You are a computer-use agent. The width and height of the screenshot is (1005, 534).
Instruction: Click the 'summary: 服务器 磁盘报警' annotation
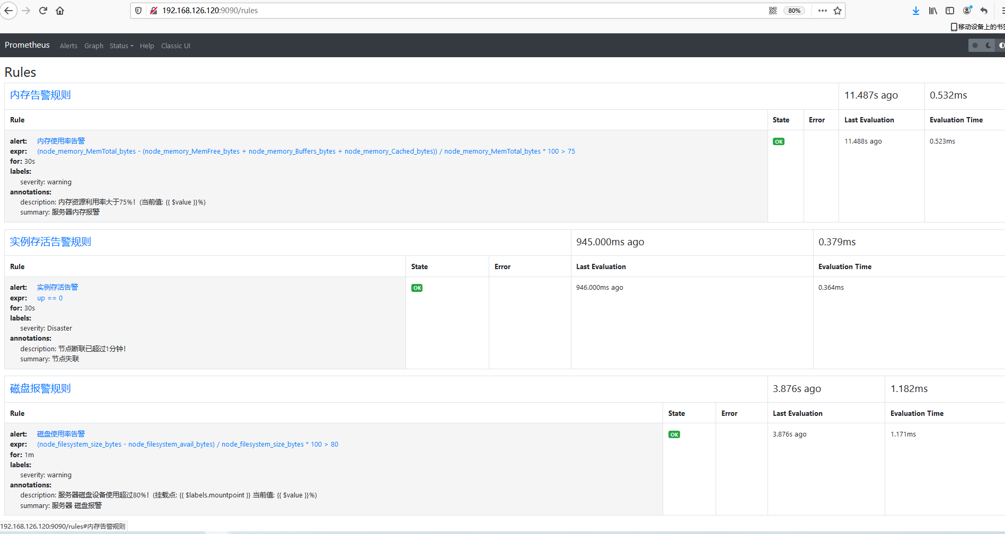(x=61, y=506)
